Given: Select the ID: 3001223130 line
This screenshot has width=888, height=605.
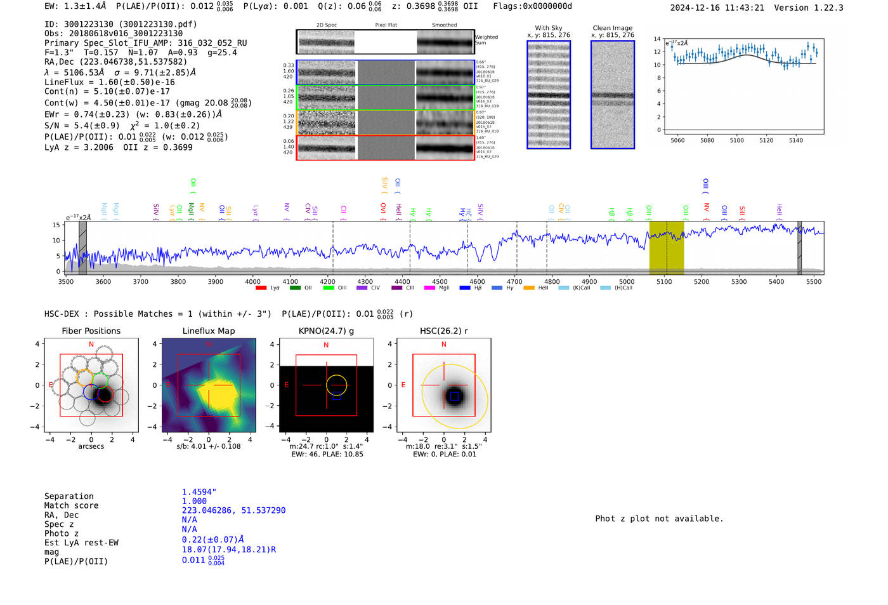Looking at the screenshot, I should point(121,24).
